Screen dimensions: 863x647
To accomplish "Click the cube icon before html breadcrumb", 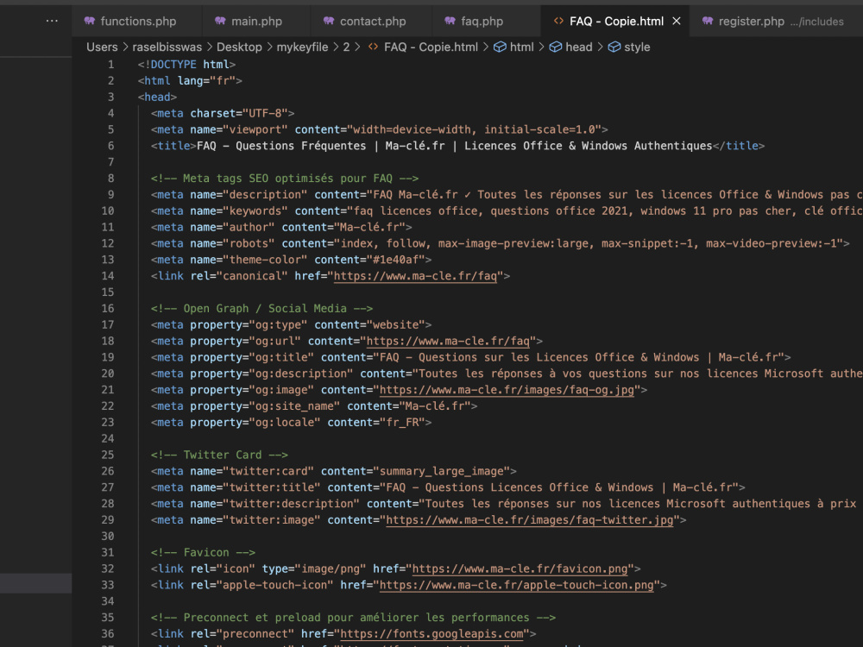I will [500, 47].
